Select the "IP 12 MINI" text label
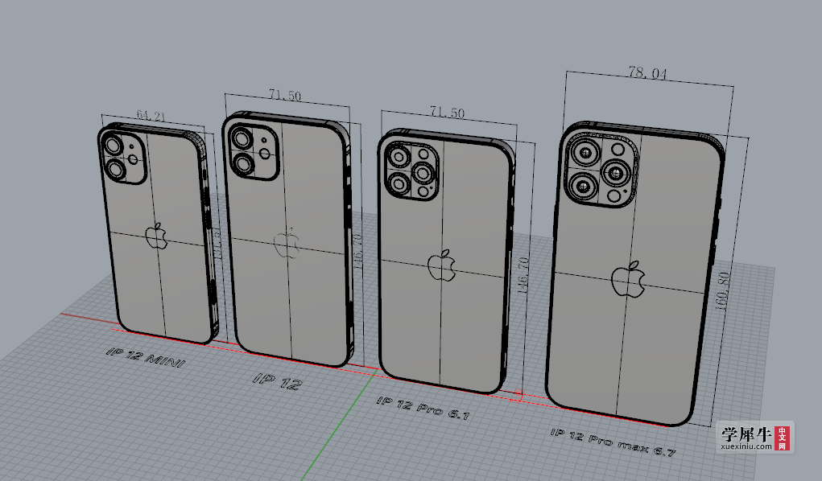Viewport: 822px width, 481px height. click(146, 357)
